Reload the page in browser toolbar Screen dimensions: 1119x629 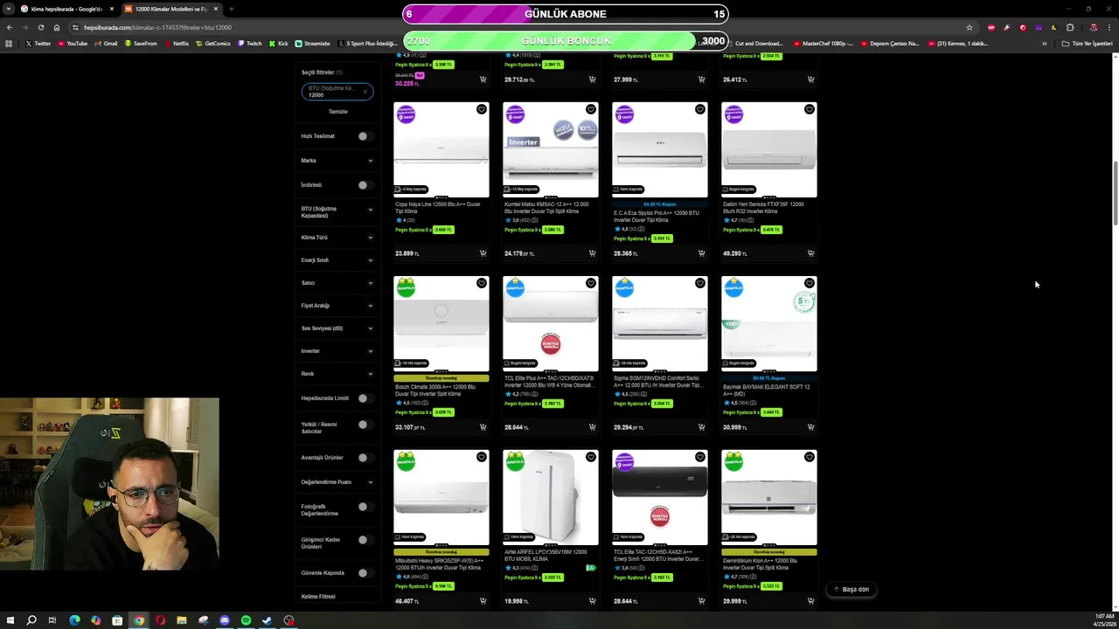[40, 27]
